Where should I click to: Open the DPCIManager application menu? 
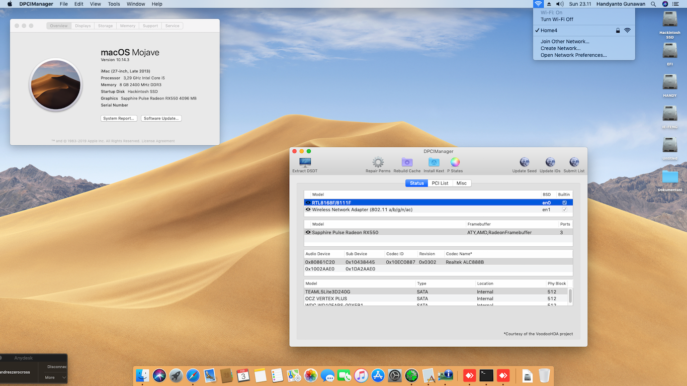pos(36,4)
